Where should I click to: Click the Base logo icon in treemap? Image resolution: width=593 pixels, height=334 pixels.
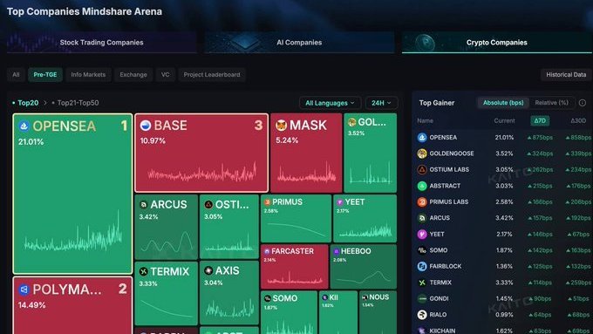pos(146,126)
